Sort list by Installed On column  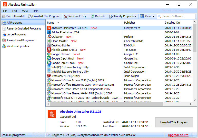[x=172, y=23]
